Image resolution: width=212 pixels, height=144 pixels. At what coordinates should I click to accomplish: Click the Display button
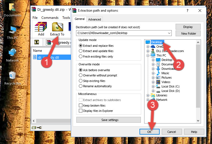point(188,27)
